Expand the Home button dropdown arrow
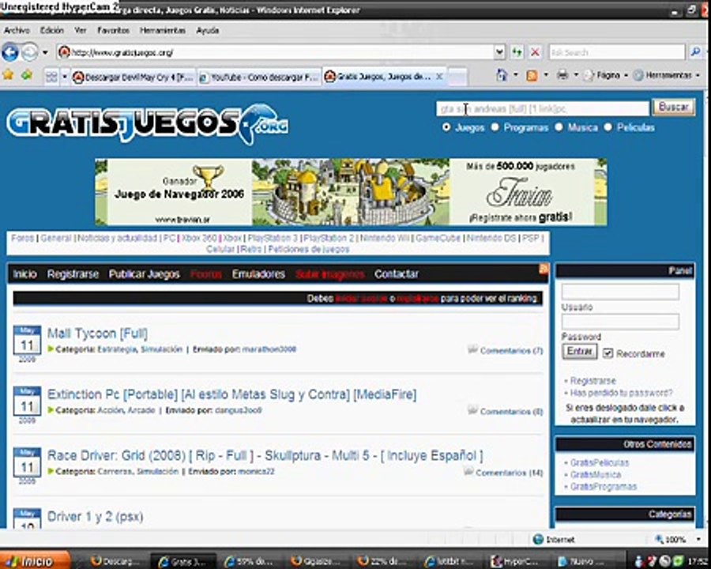Viewport: 711px width, 569px height. (516, 75)
